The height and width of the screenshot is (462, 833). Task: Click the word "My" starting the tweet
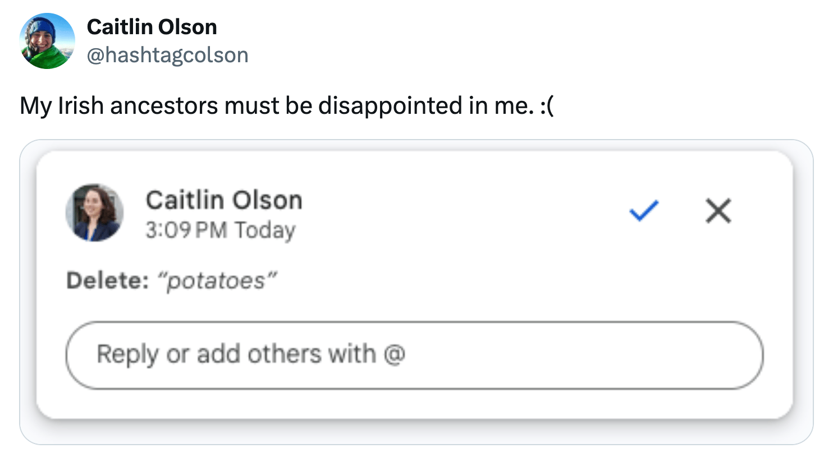(35, 105)
